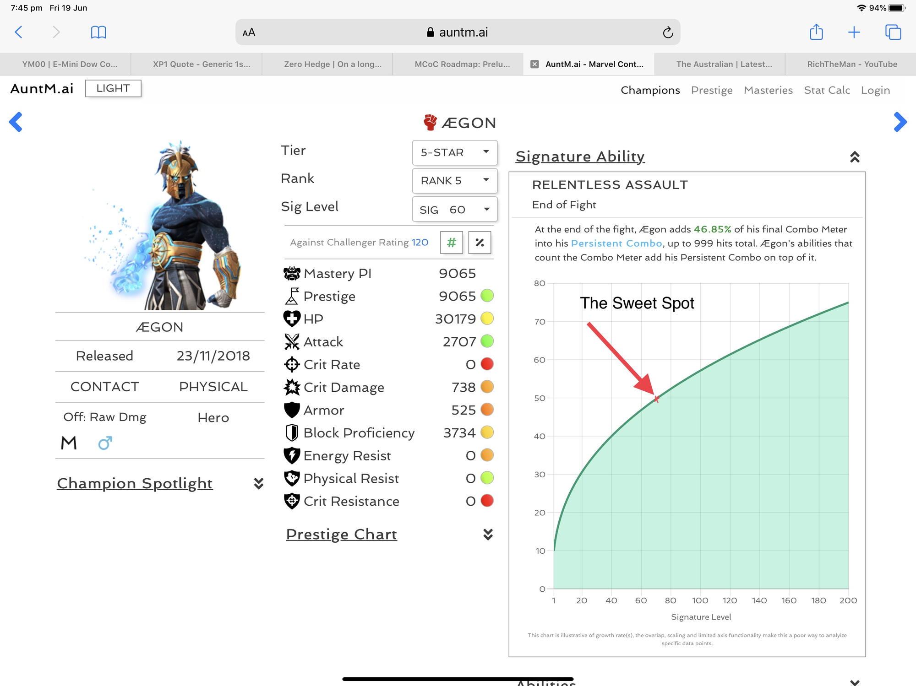Toggle the # flat values button
Image resolution: width=916 pixels, height=686 pixels.
pyautogui.click(x=452, y=242)
